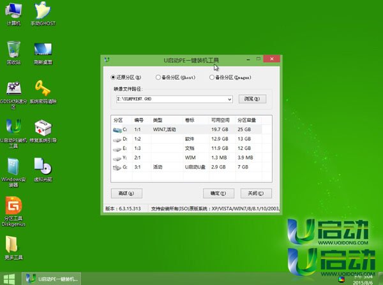Click the 类型 column header
This screenshot has width=383, height=285.
pyautogui.click(x=158, y=120)
